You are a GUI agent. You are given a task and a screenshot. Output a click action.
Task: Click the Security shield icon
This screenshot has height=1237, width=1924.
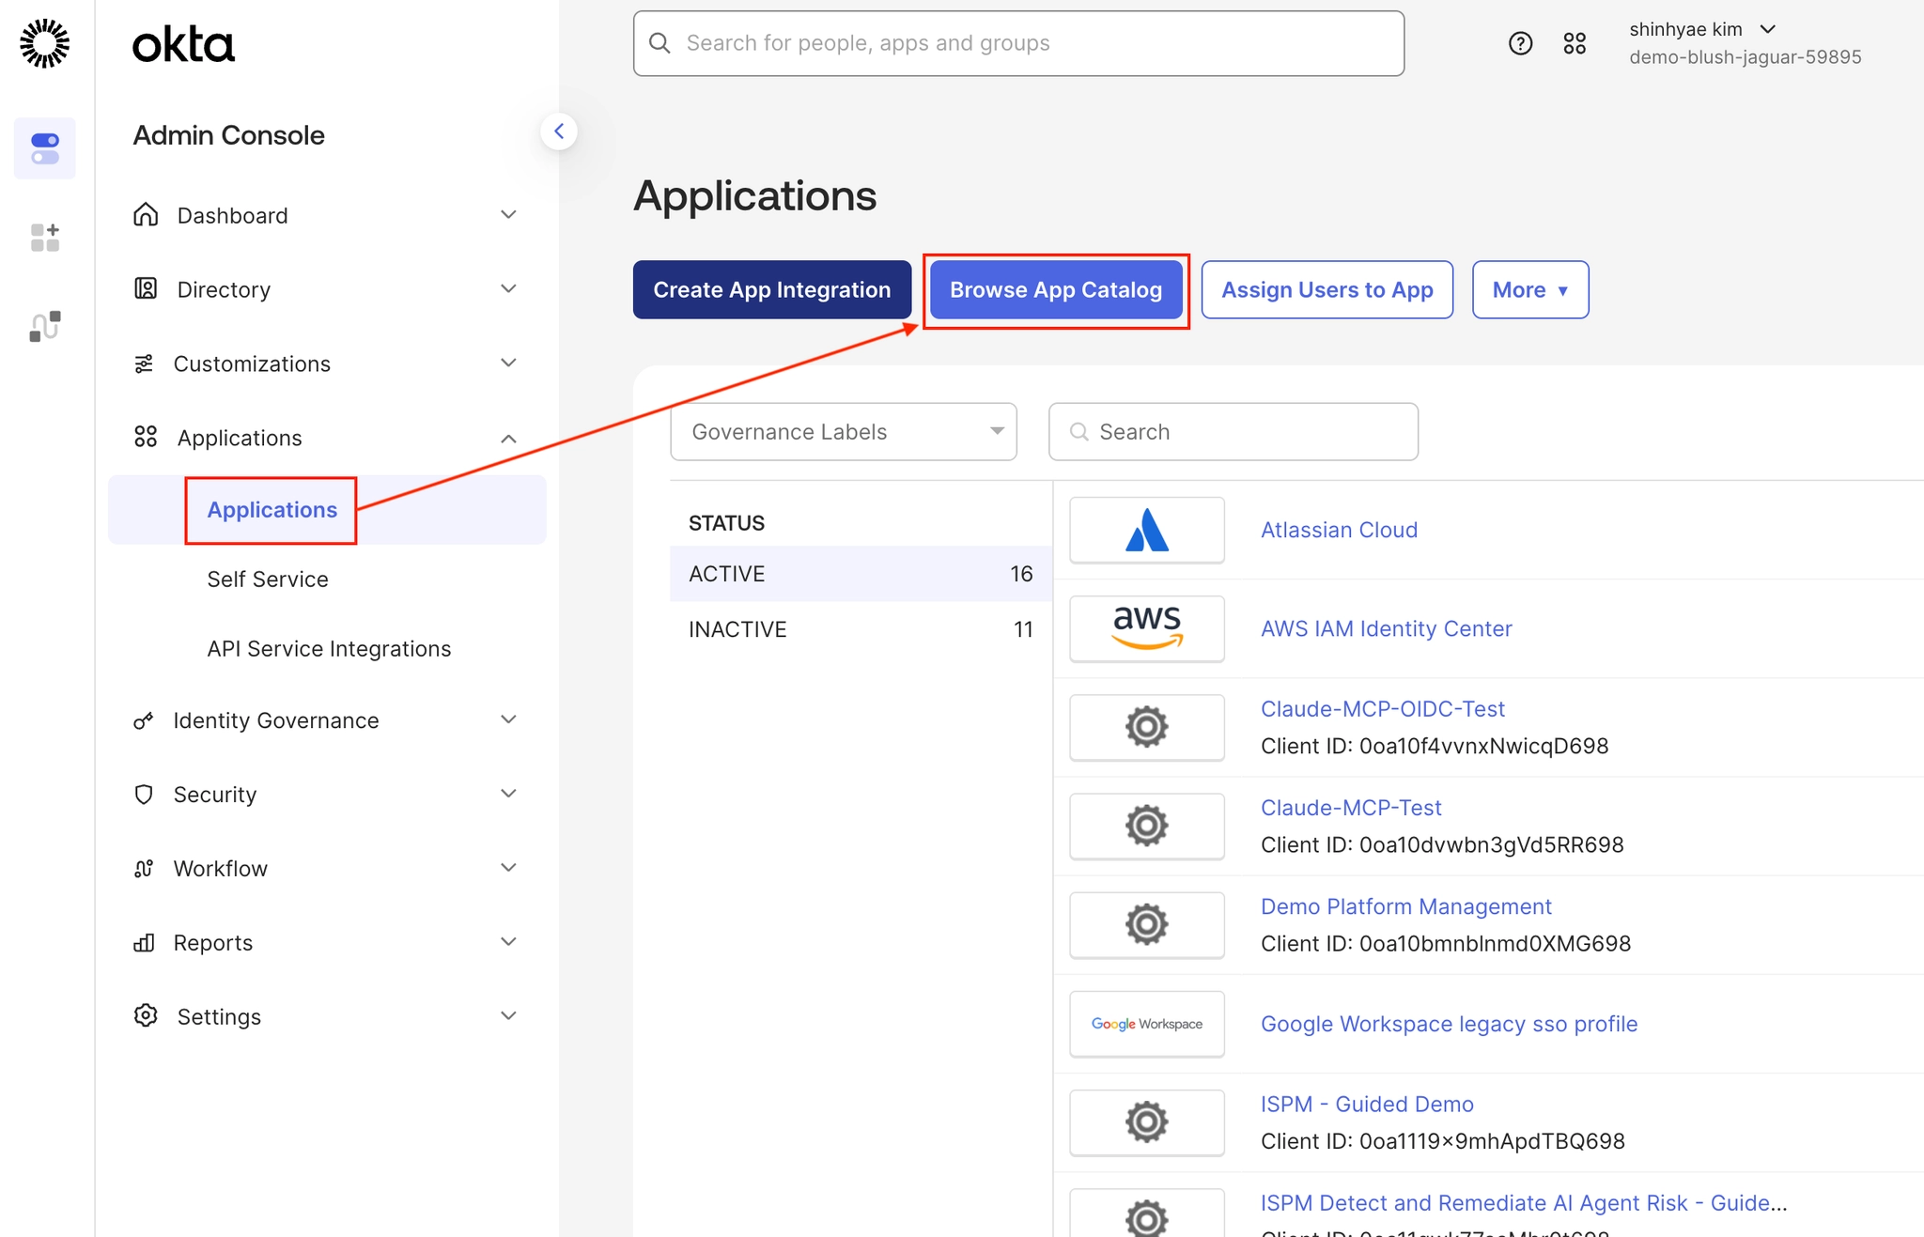click(x=144, y=795)
